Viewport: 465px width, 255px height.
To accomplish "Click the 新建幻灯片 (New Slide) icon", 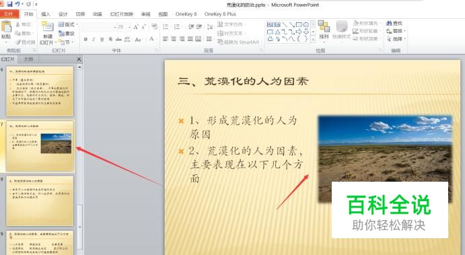I will tap(48, 27).
